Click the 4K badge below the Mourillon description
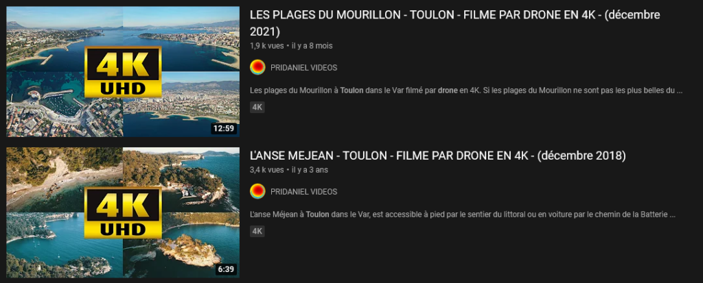The height and width of the screenshot is (283, 703). point(257,108)
